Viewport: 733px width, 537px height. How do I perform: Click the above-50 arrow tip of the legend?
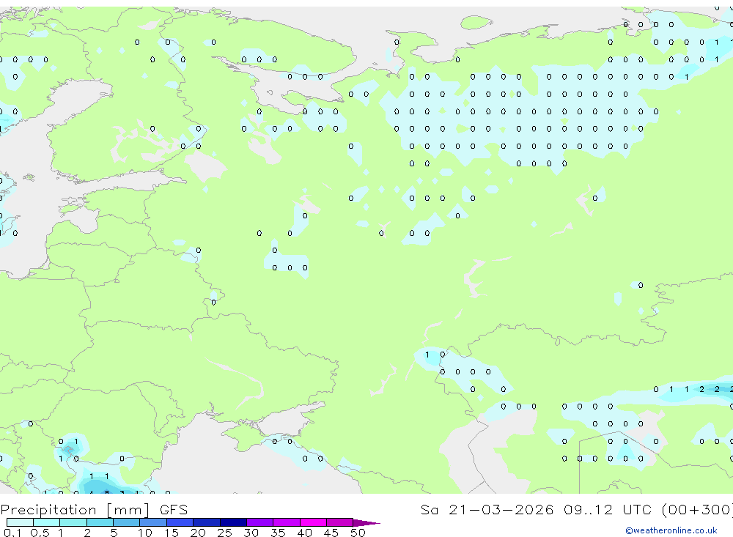pos(366,523)
